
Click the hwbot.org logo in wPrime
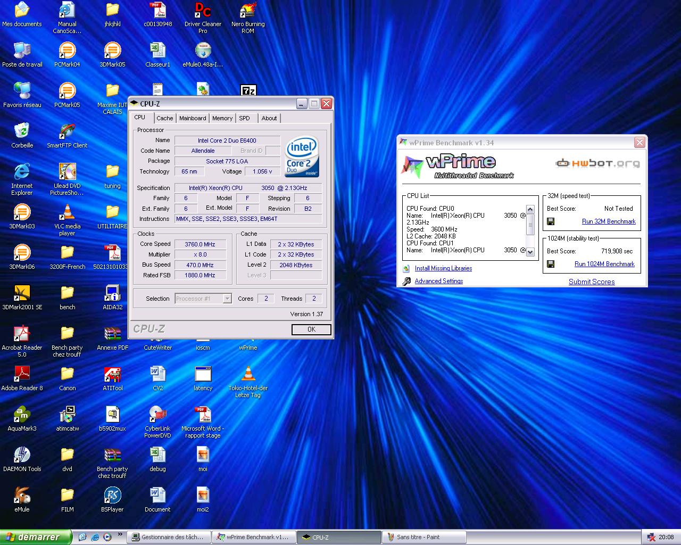[597, 163]
